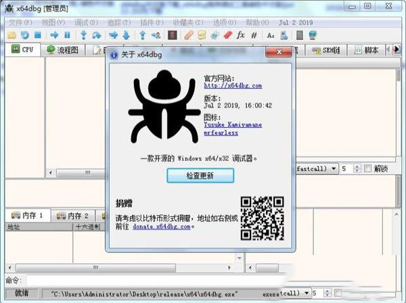Open the 收藏夹 (Favorites) menu

coord(188,23)
